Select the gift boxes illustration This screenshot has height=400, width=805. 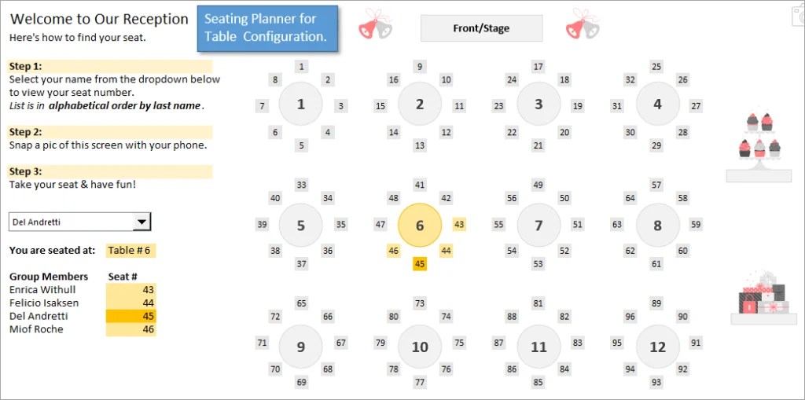(x=759, y=297)
